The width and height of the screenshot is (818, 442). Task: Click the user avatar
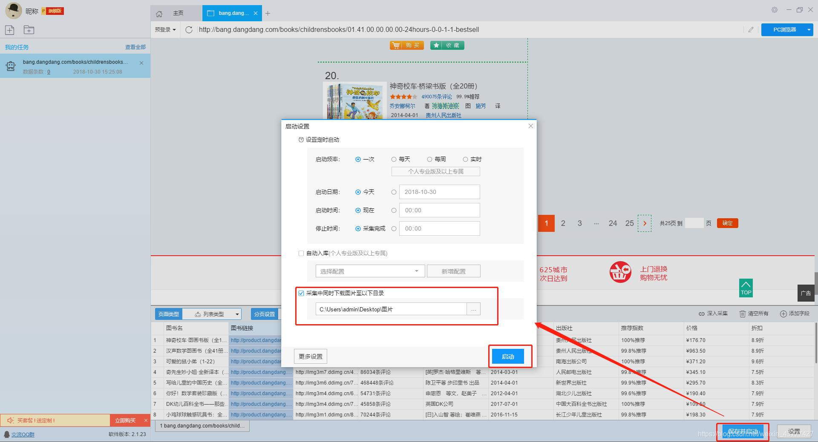[13, 11]
